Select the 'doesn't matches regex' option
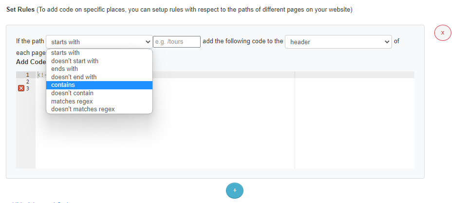The image size is (465, 203). coord(83,109)
